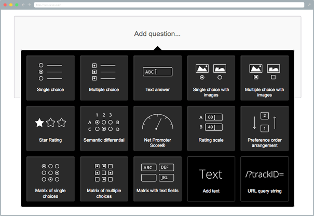314x216 pixels.
Task: Add a Text answer question
Action: click(157, 78)
